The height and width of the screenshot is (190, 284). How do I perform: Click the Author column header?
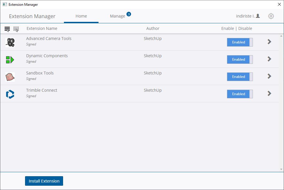point(153,28)
